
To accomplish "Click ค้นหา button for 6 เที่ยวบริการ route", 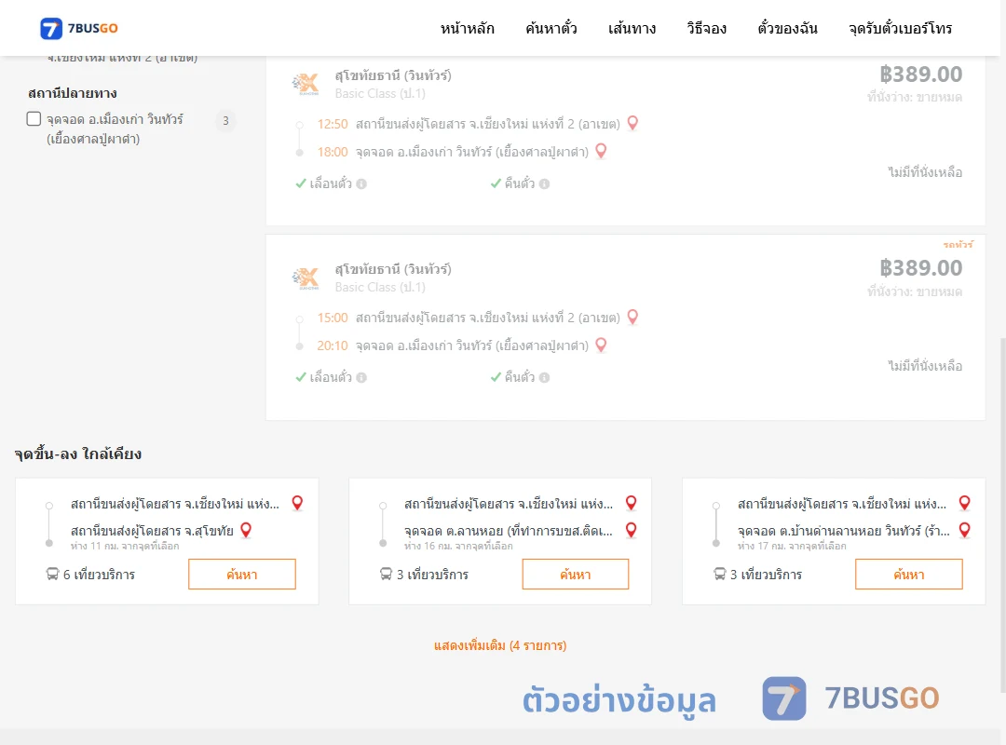I will click(x=242, y=575).
